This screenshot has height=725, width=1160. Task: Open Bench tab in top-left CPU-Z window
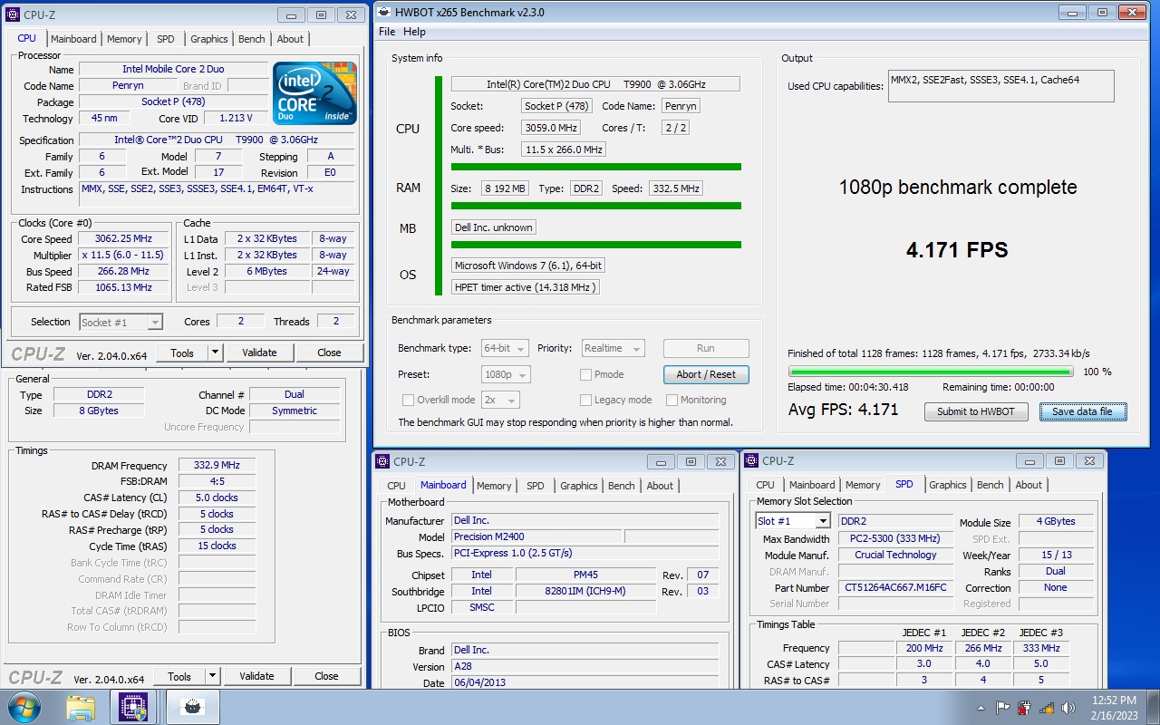[252, 39]
